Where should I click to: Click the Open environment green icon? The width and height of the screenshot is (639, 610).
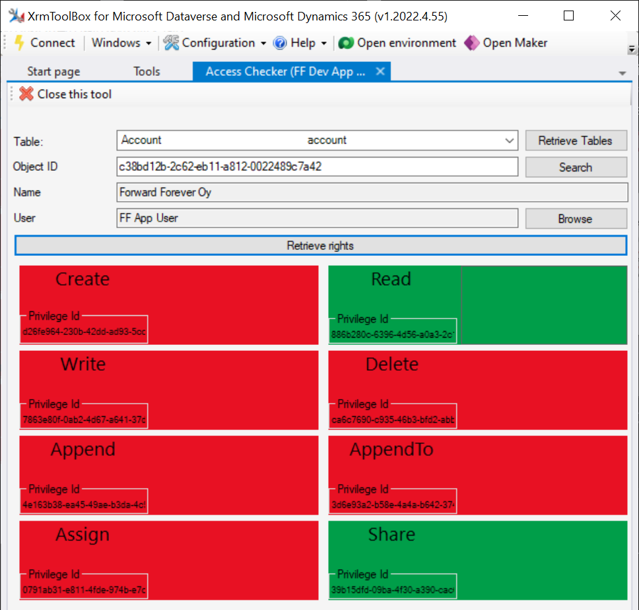346,43
